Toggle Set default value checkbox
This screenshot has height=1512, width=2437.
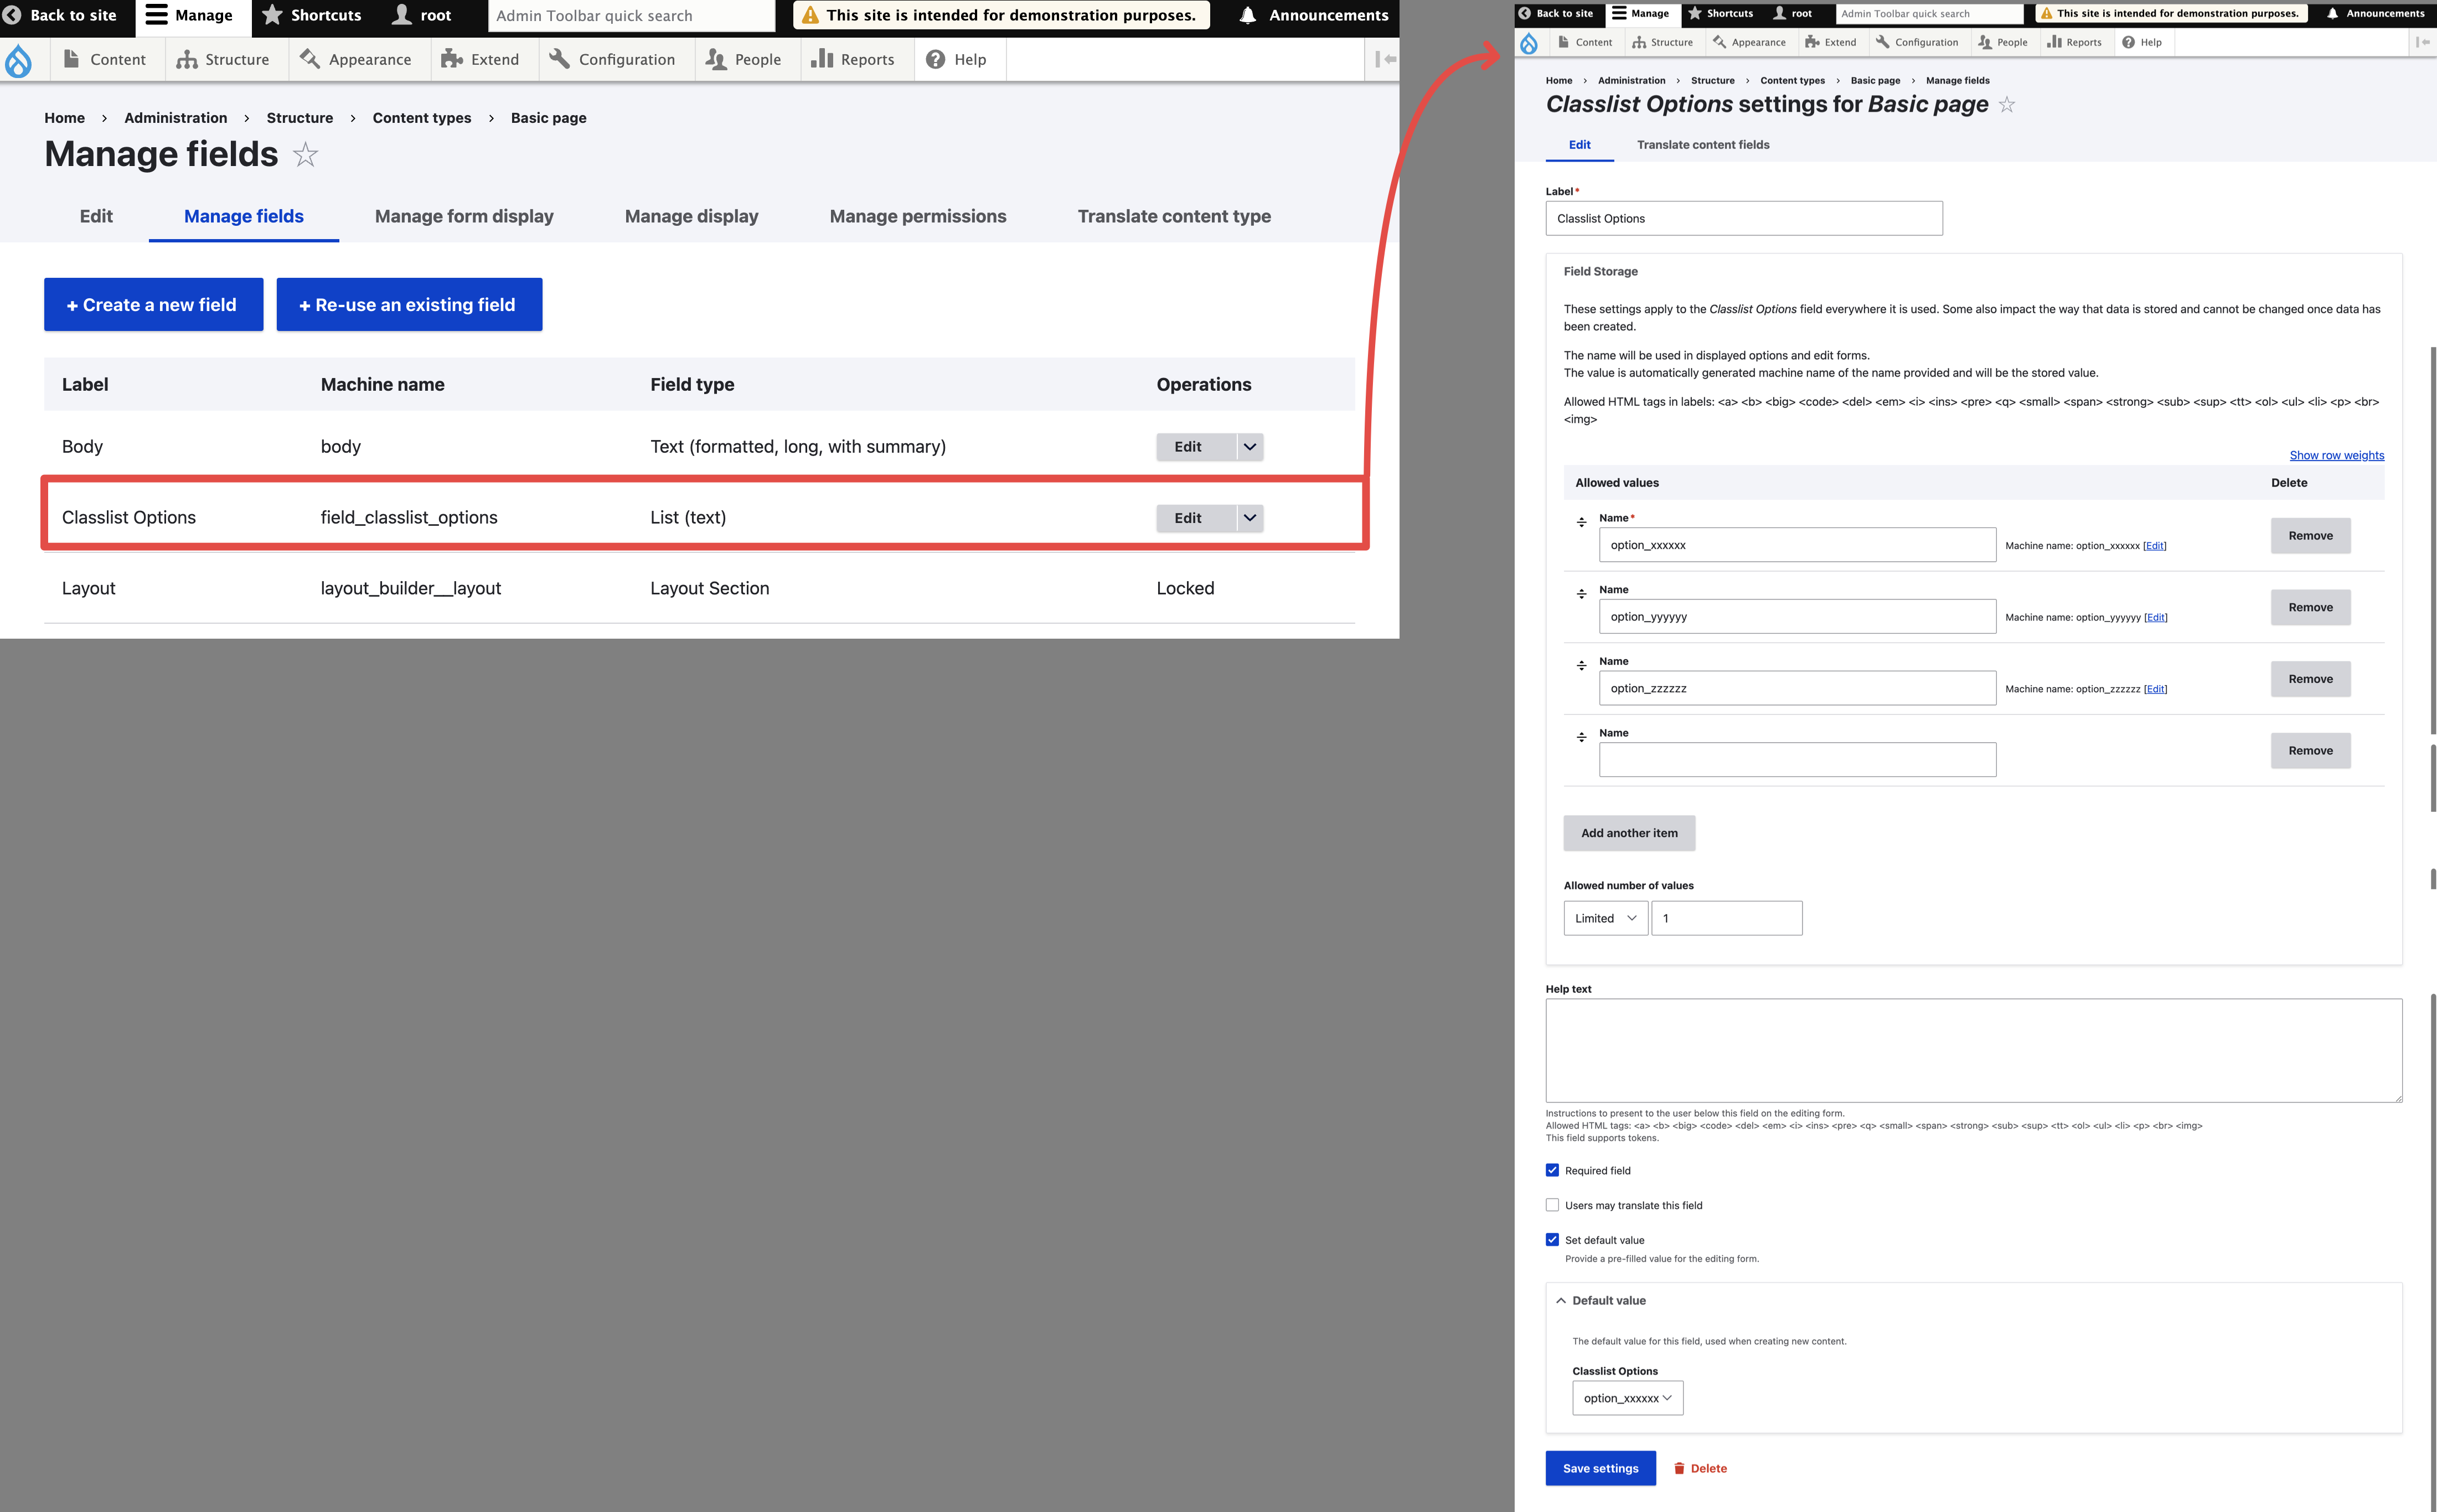click(1552, 1240)
